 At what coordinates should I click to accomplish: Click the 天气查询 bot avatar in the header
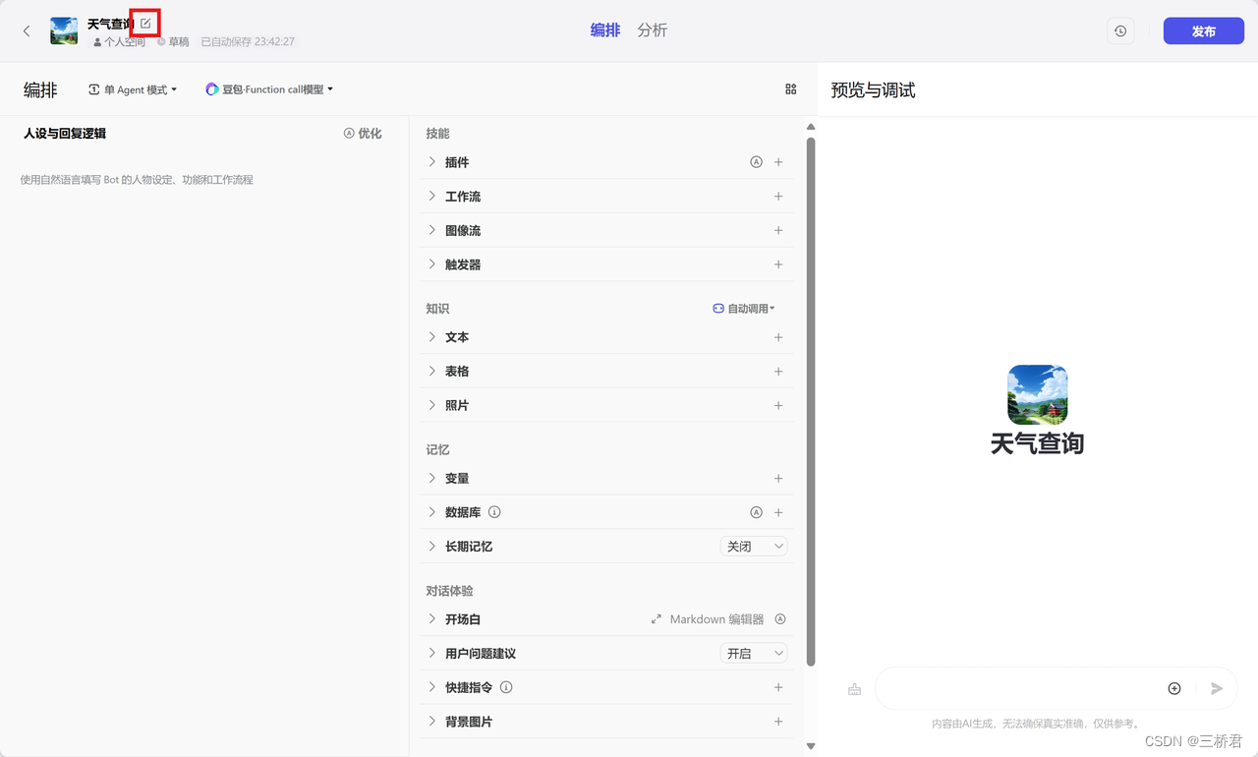[x=64, y=30]
